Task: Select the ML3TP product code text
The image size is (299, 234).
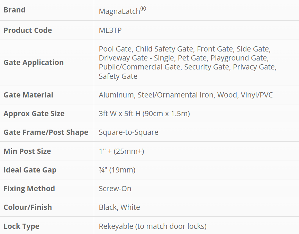Action: (110, 30)
